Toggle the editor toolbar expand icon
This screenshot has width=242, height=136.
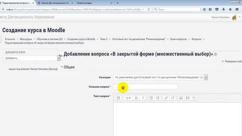pos(118,98)
